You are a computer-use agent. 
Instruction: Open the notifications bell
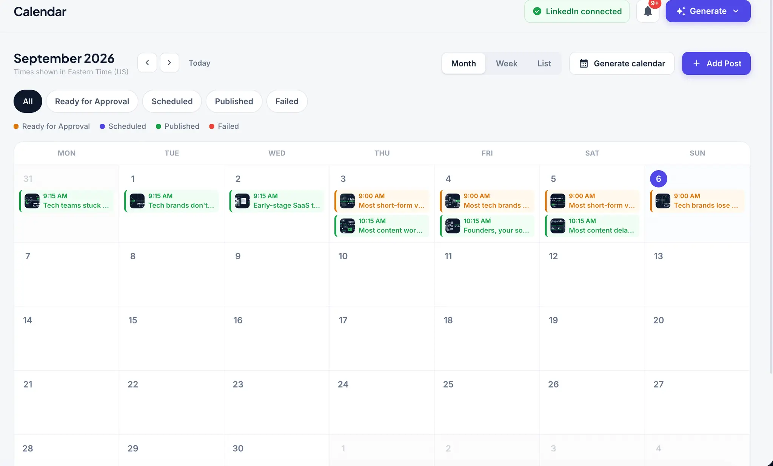648,11
